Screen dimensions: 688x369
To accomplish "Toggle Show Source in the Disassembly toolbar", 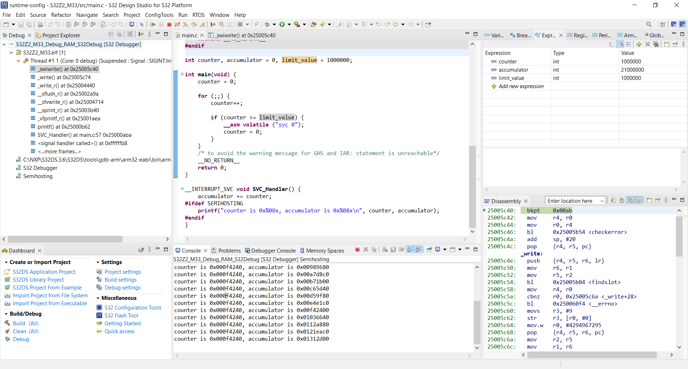I will (639, 200).
